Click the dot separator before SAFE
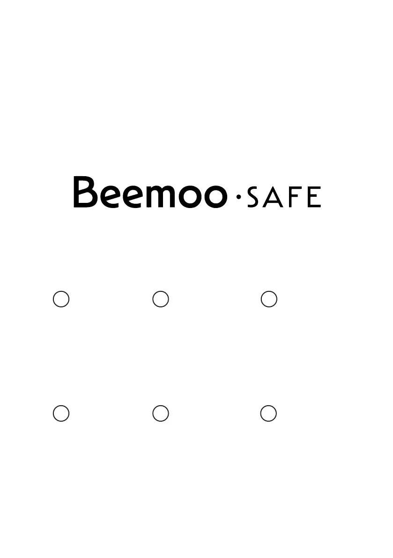Viewport: 393px width, 558px height. point(238,197)
